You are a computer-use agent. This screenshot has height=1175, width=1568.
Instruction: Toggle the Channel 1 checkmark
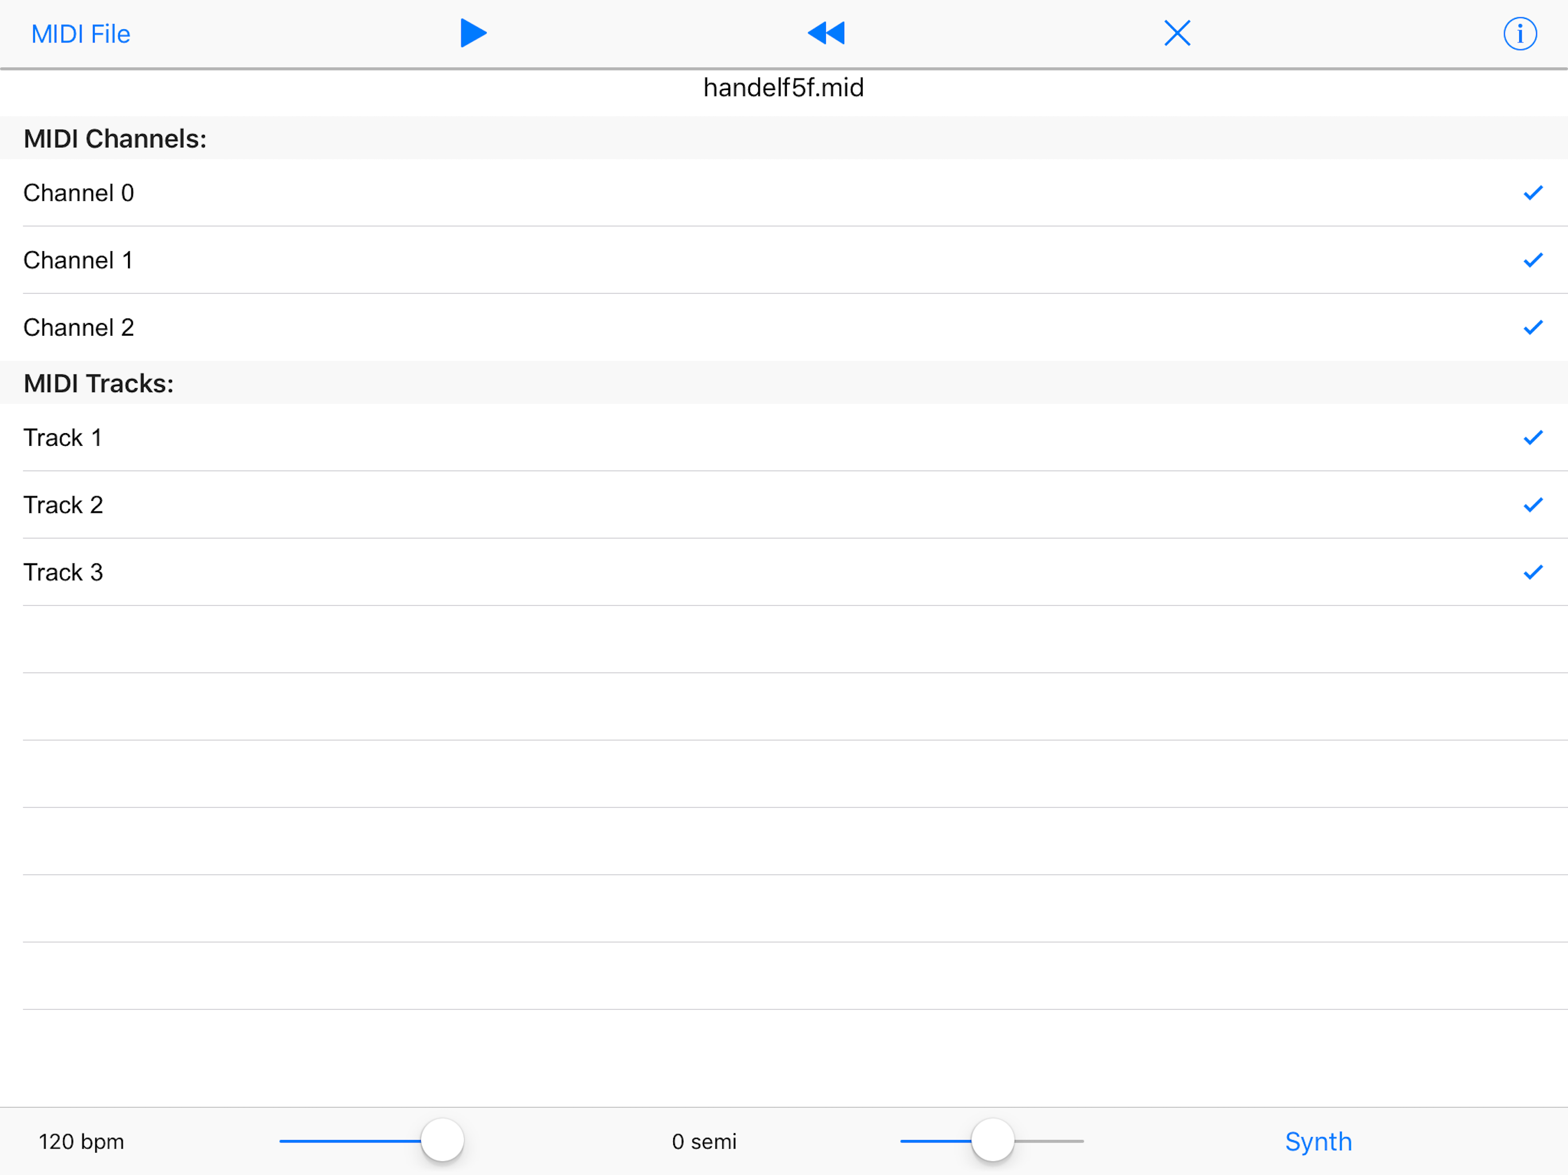(x=1532, y=260)
